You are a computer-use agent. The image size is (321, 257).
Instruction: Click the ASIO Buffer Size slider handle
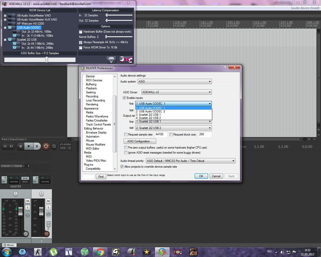[47, 60]
